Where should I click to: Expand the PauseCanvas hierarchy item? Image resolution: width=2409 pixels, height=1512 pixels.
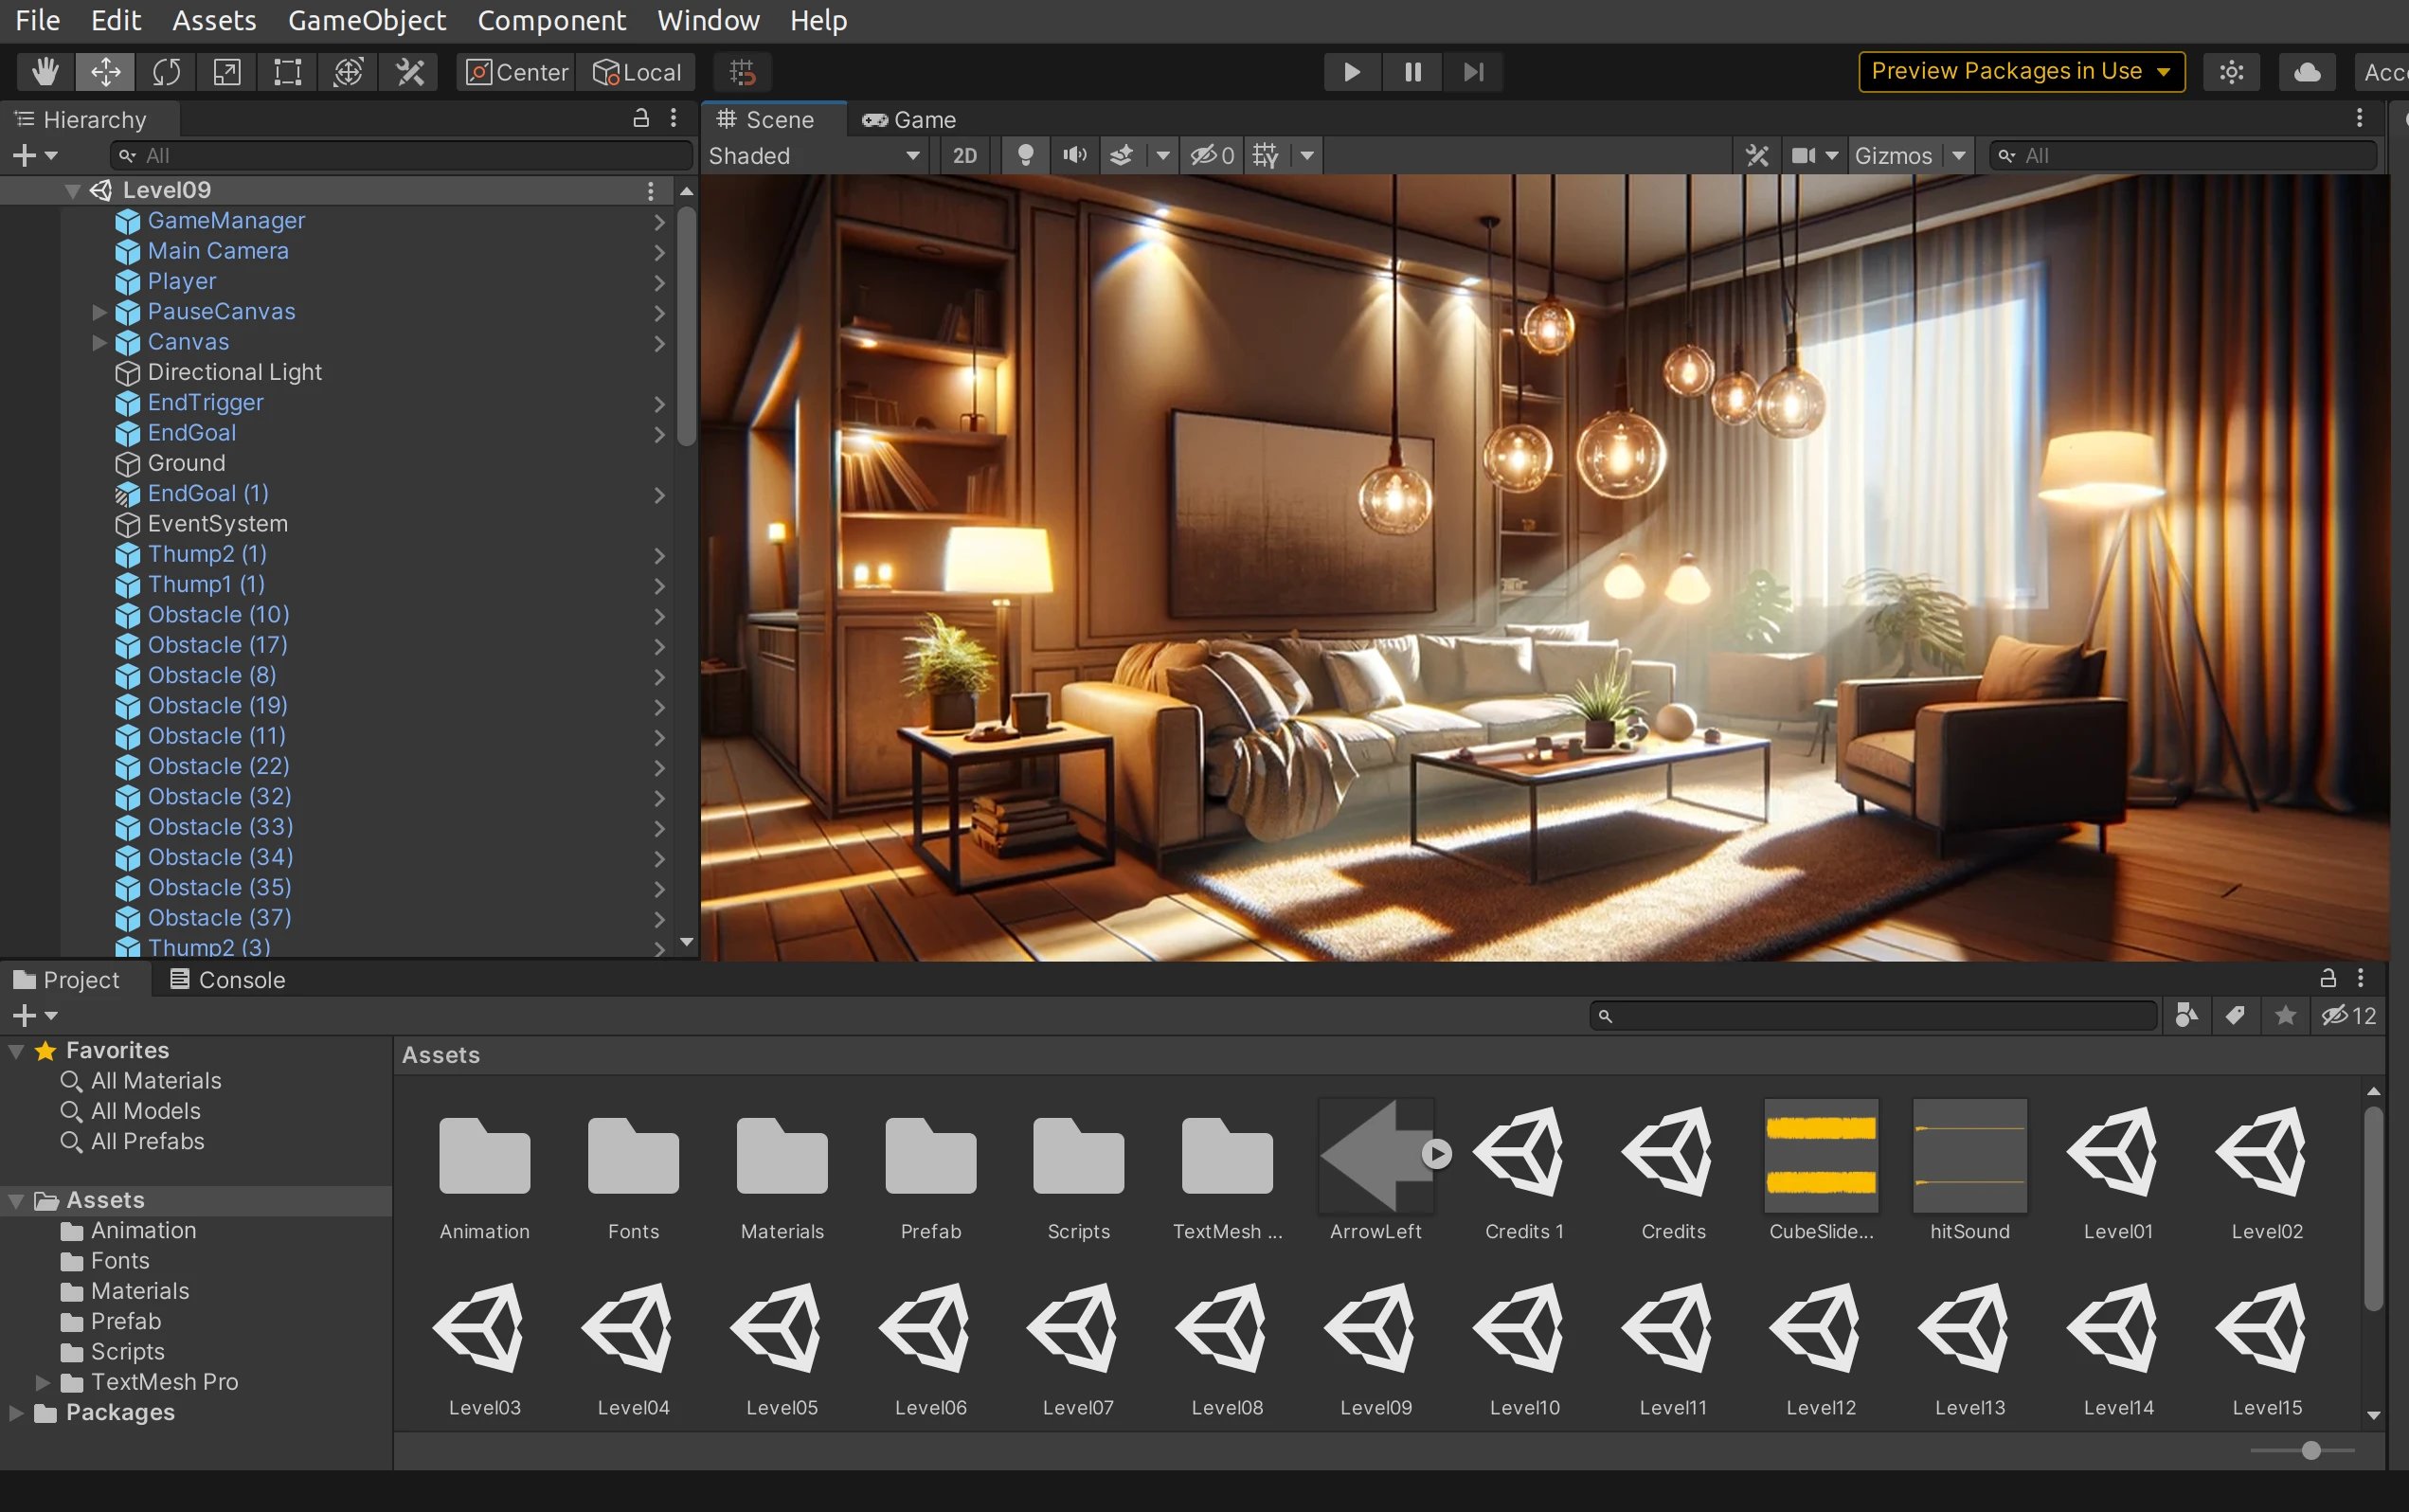99,312
